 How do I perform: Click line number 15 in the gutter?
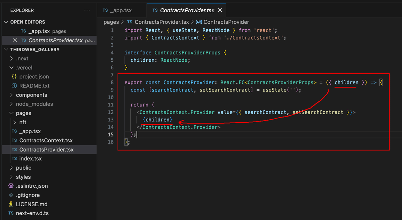pos(111,135)
